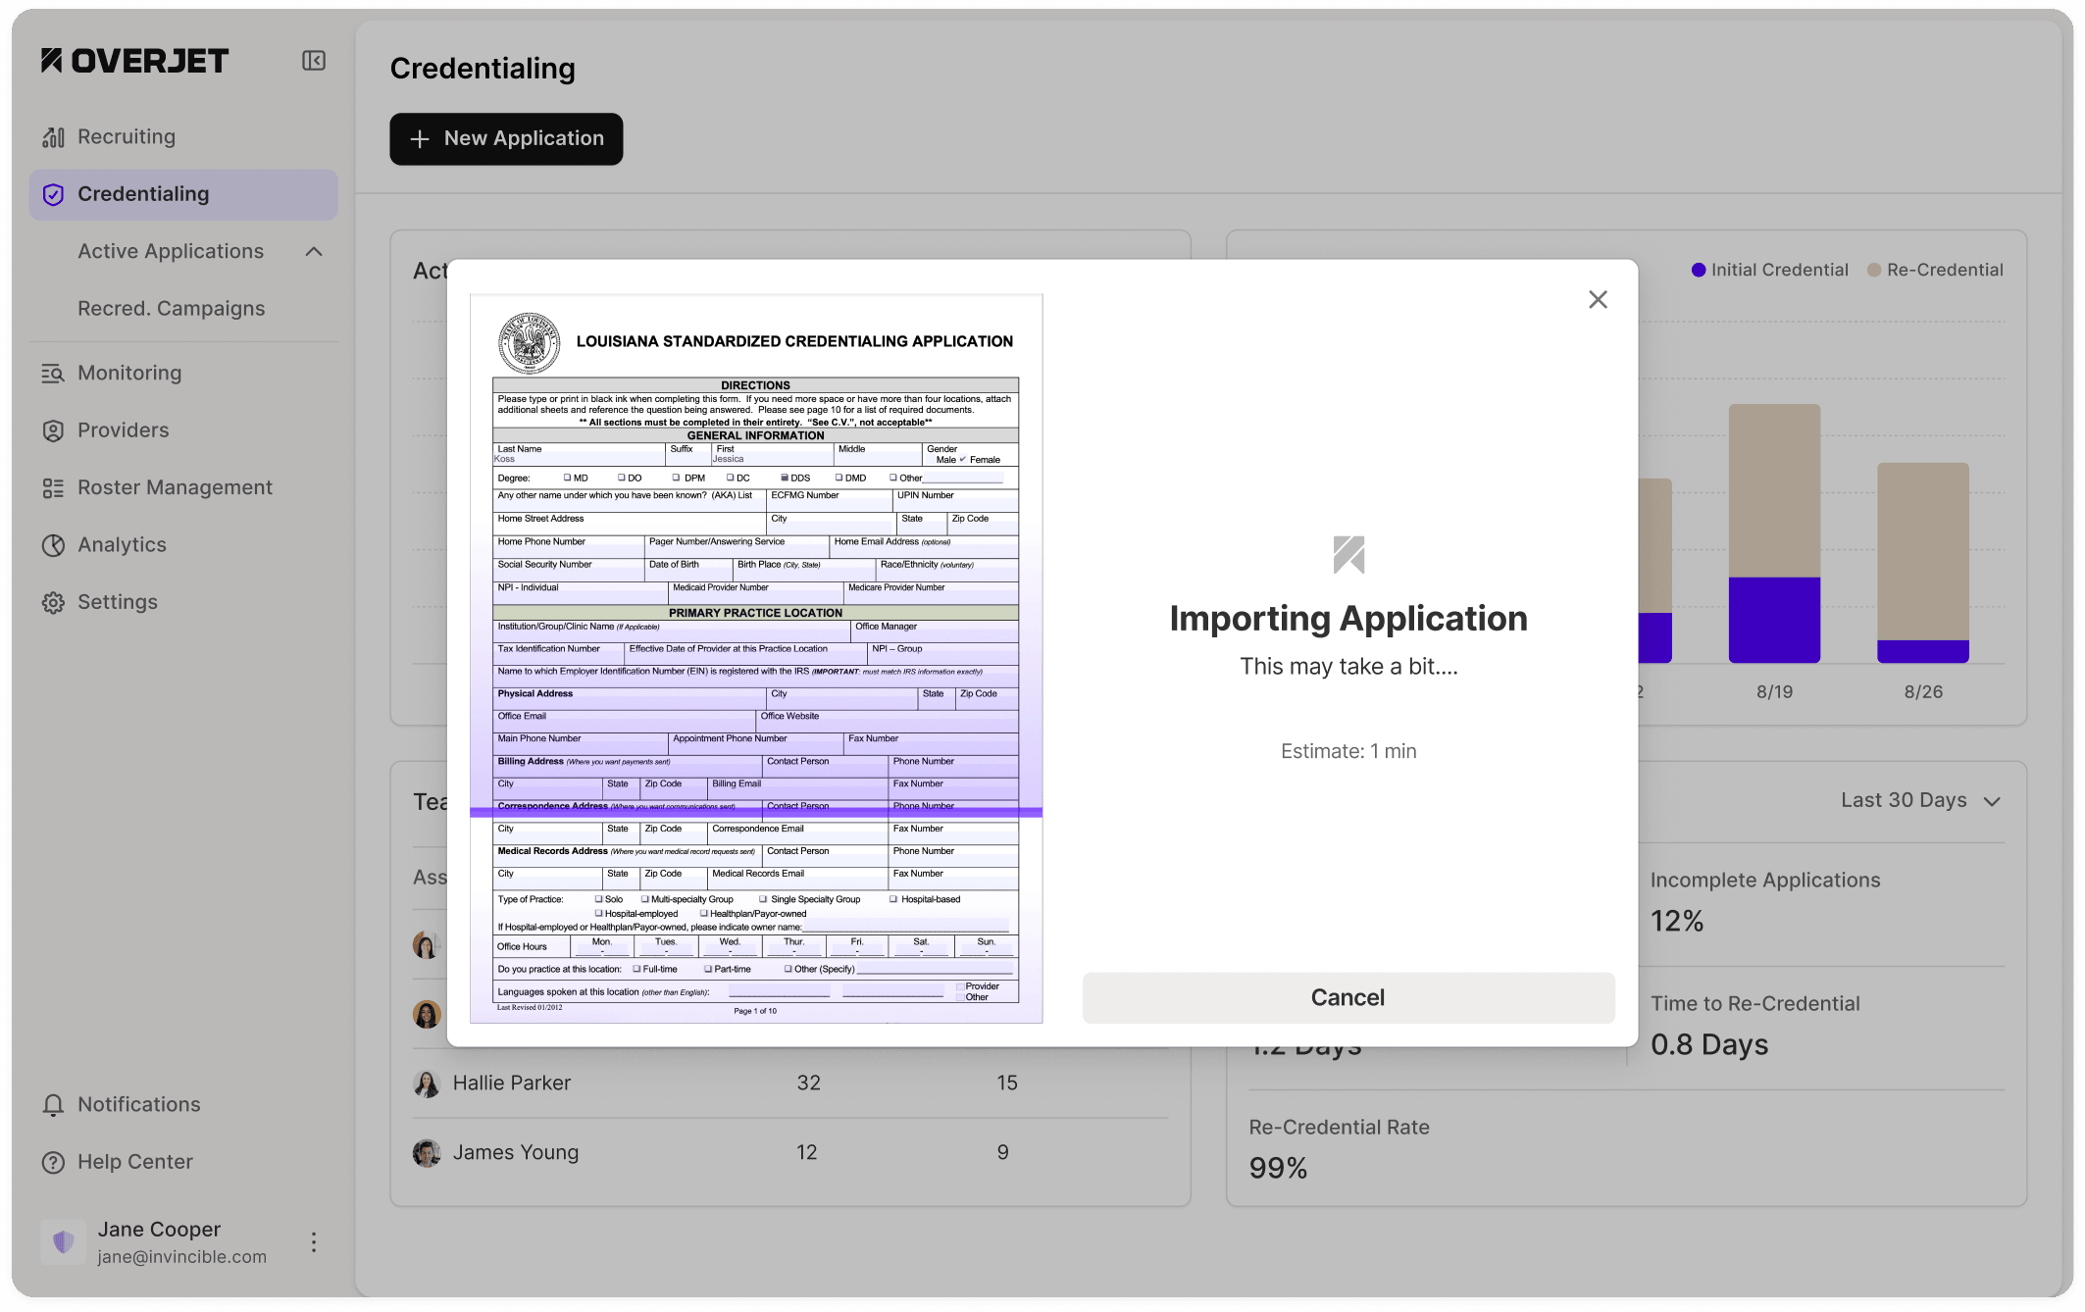Click the Monitoring search-list icon

(53, 374)
